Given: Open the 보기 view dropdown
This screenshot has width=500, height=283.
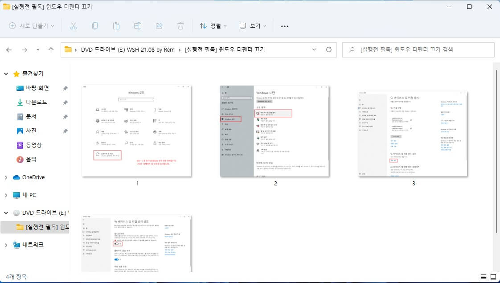Looking at the screenshot, I should tap(253, 26).
